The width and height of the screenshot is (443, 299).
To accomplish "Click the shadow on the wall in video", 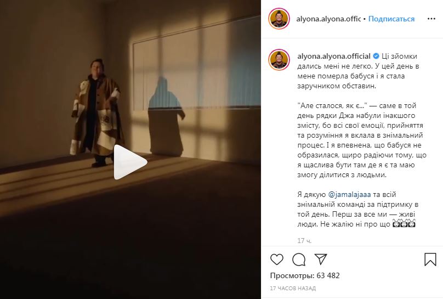I will click(x=166, y=116).
